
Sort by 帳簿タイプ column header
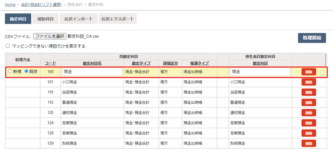click(x=199, y=63)
